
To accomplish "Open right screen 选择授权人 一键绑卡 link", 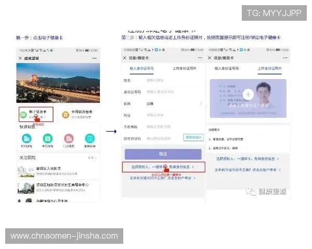I will (x=248, y=159).
